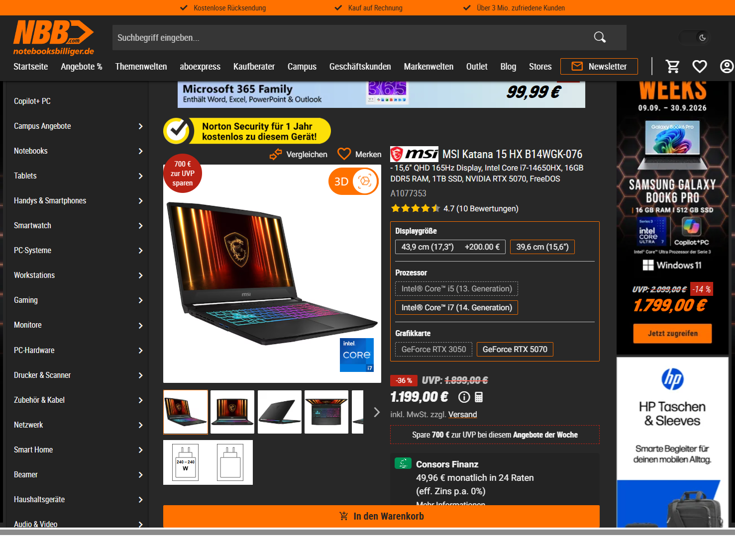Expand the Notebooks category chevron

[140, 151]
